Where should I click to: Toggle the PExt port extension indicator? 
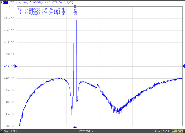[x=174, y=131]
